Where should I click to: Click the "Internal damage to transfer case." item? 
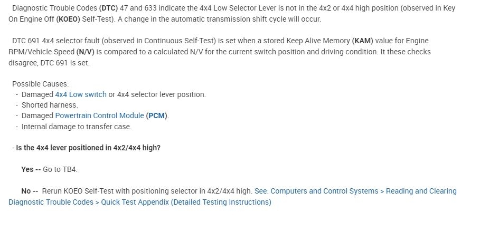pos(77,127)
